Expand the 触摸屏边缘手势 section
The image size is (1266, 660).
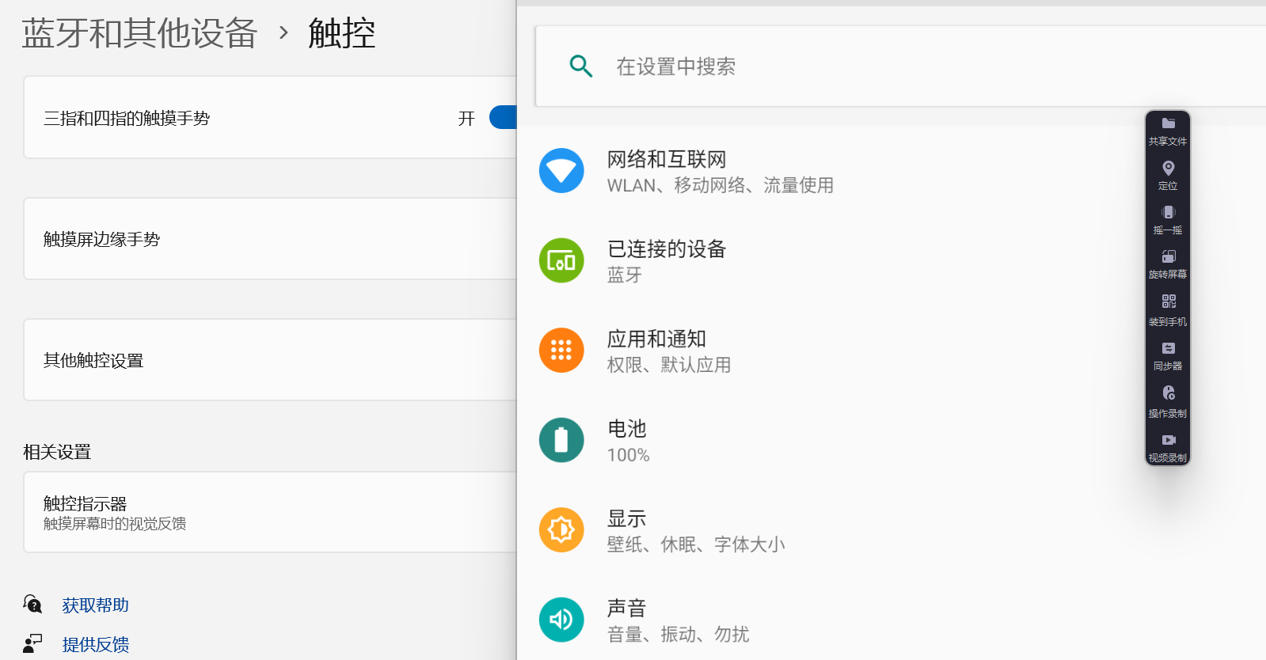pyautogui.click(x=269, y=239)
